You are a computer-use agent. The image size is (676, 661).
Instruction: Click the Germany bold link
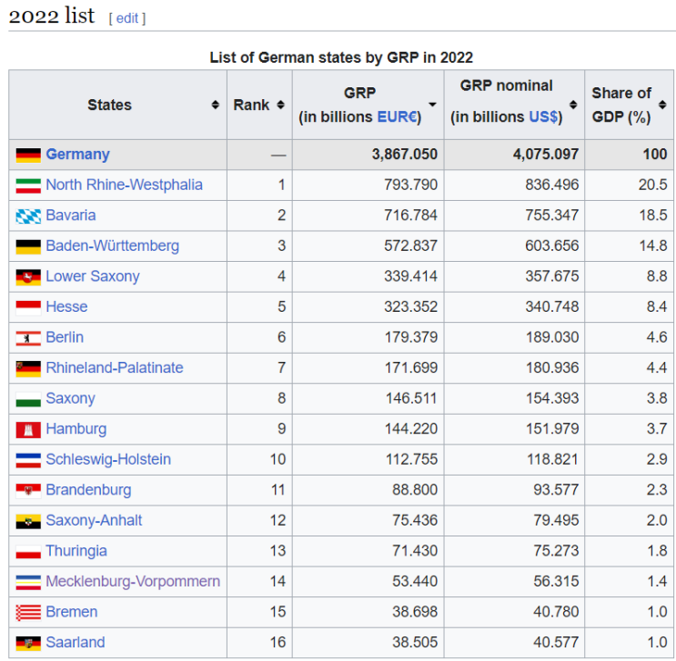[x=78, y=155]
